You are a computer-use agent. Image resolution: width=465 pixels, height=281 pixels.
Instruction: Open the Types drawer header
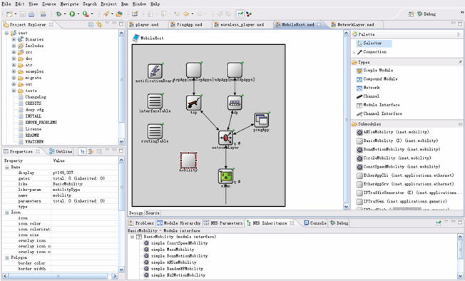[x=407, y=62]
